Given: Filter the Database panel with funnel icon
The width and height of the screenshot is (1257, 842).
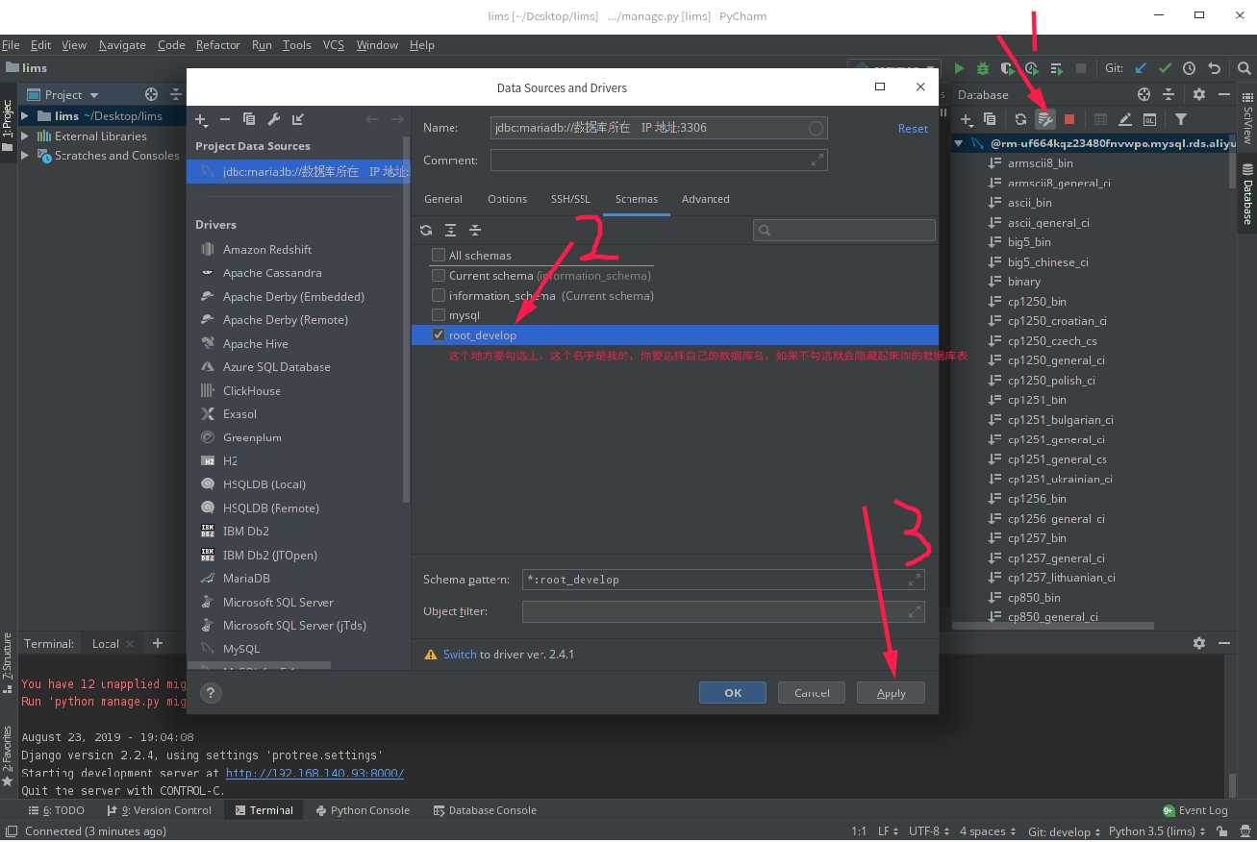Looking at the screenshot, I should pos(1181,119).
